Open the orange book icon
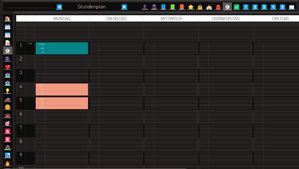The image size is (299, 169). 181,7
